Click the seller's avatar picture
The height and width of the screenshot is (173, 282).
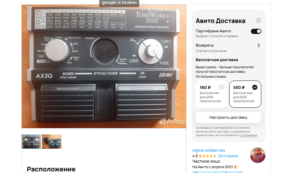tap(258, 155)
